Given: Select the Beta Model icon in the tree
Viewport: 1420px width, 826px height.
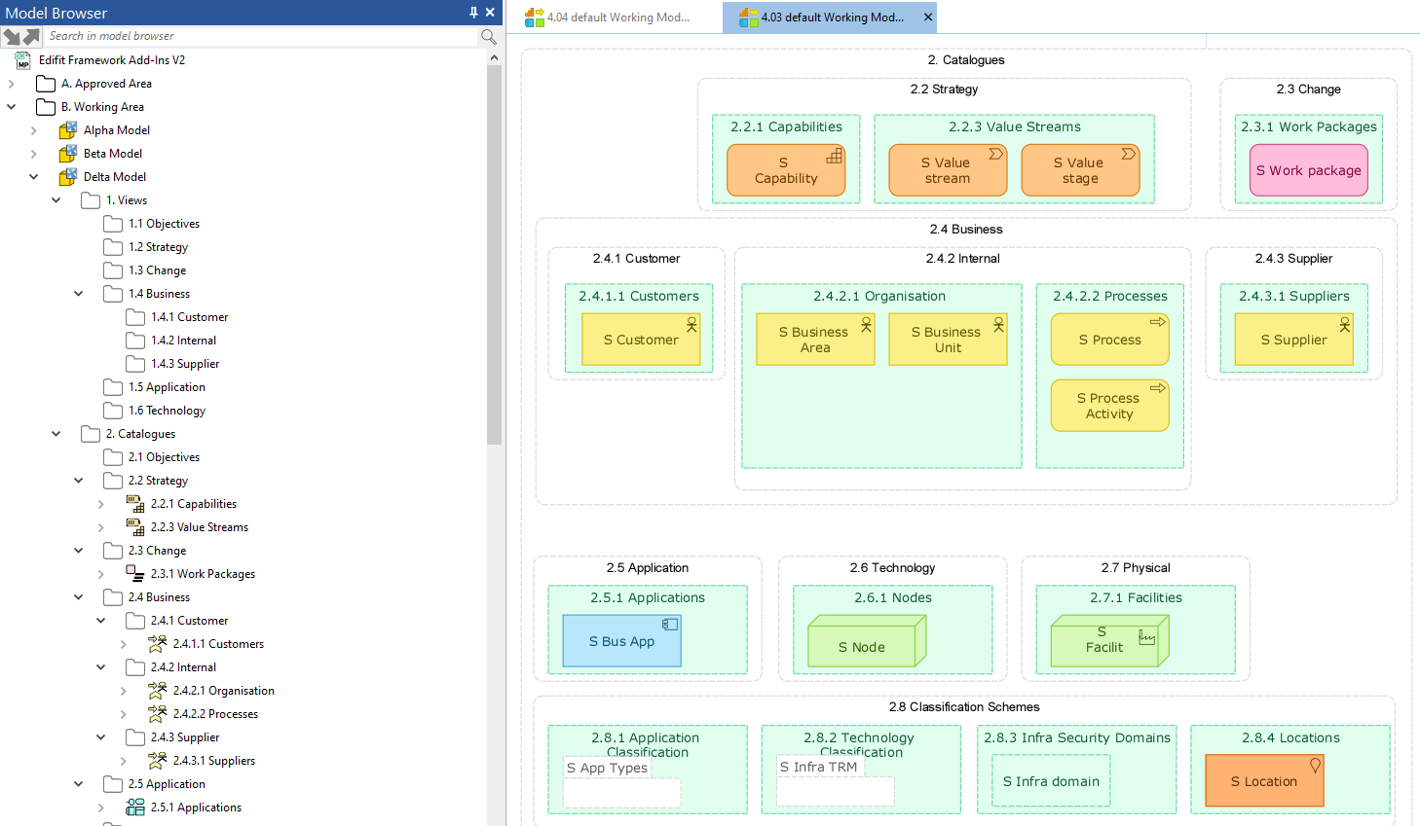Looking at the screenshot, I should [x=68, y=154].
